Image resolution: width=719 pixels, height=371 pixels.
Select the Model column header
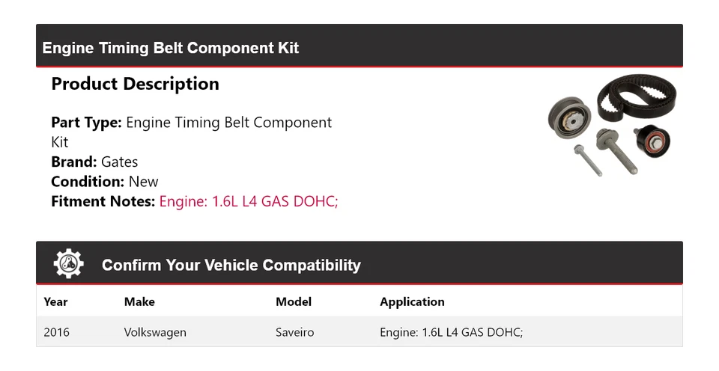(294, 301)
